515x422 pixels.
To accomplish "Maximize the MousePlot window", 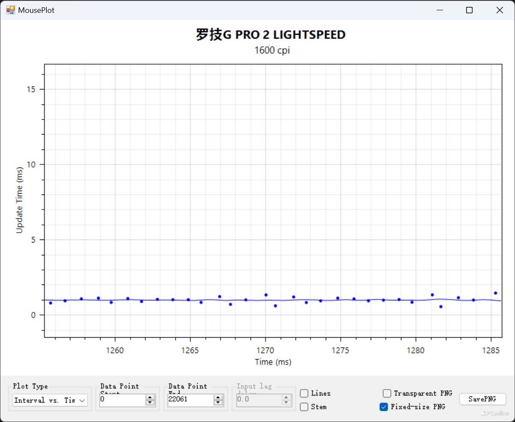I will 470,10.
